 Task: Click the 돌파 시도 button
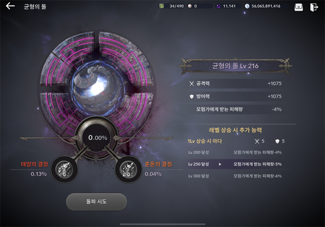pos(96,202)
